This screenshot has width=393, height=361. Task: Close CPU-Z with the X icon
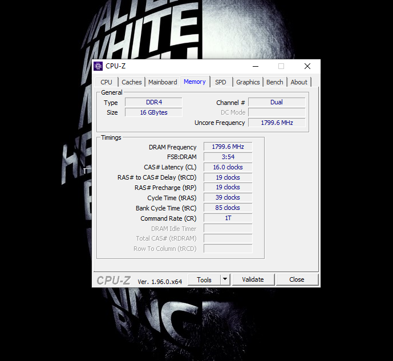coord(307,66)
